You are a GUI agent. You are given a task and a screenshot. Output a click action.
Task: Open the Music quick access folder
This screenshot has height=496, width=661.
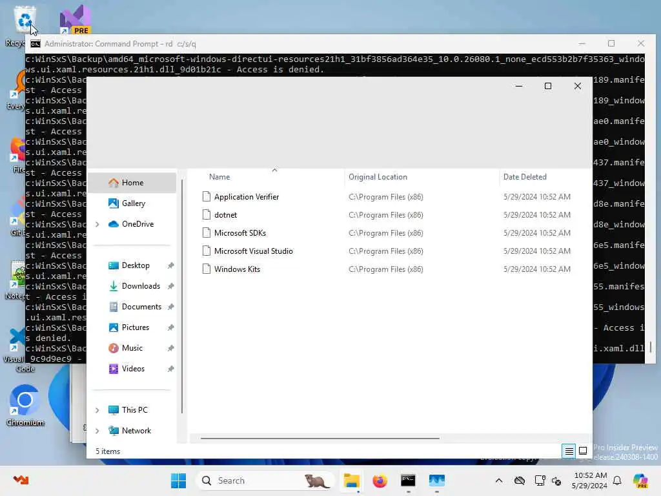pyautogui.click(x=132, y=348)
